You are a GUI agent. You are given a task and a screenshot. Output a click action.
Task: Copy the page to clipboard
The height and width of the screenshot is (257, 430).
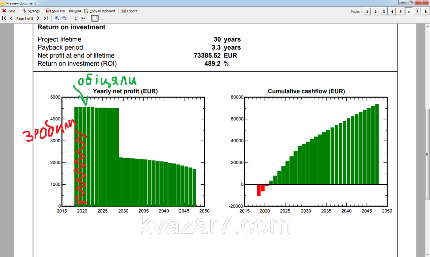point(99,11)
